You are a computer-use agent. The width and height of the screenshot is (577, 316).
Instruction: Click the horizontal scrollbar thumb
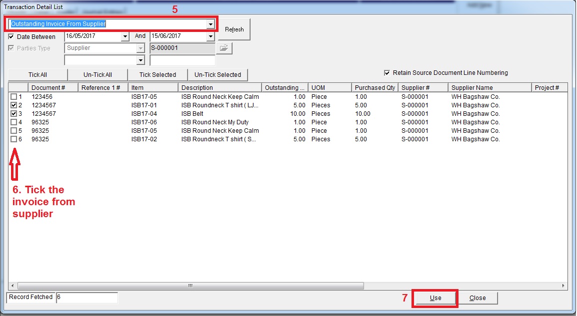(x=190, y=286)
